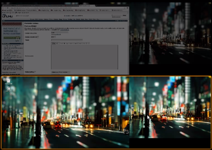Click the browser back arrow button
The width and height of the screenshot is (212, 150).
(x=3, y=8)
